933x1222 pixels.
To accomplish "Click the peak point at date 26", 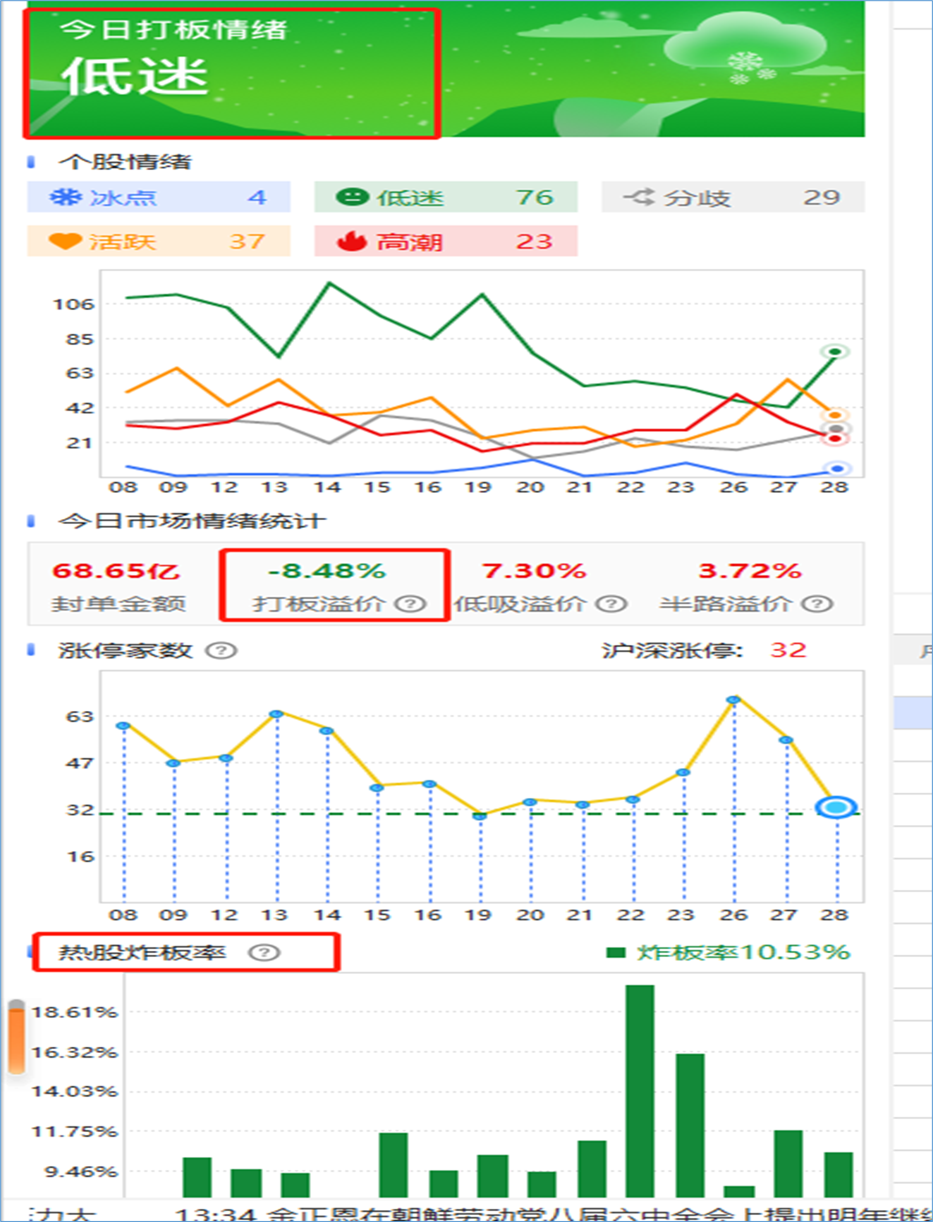I will 734,700.
